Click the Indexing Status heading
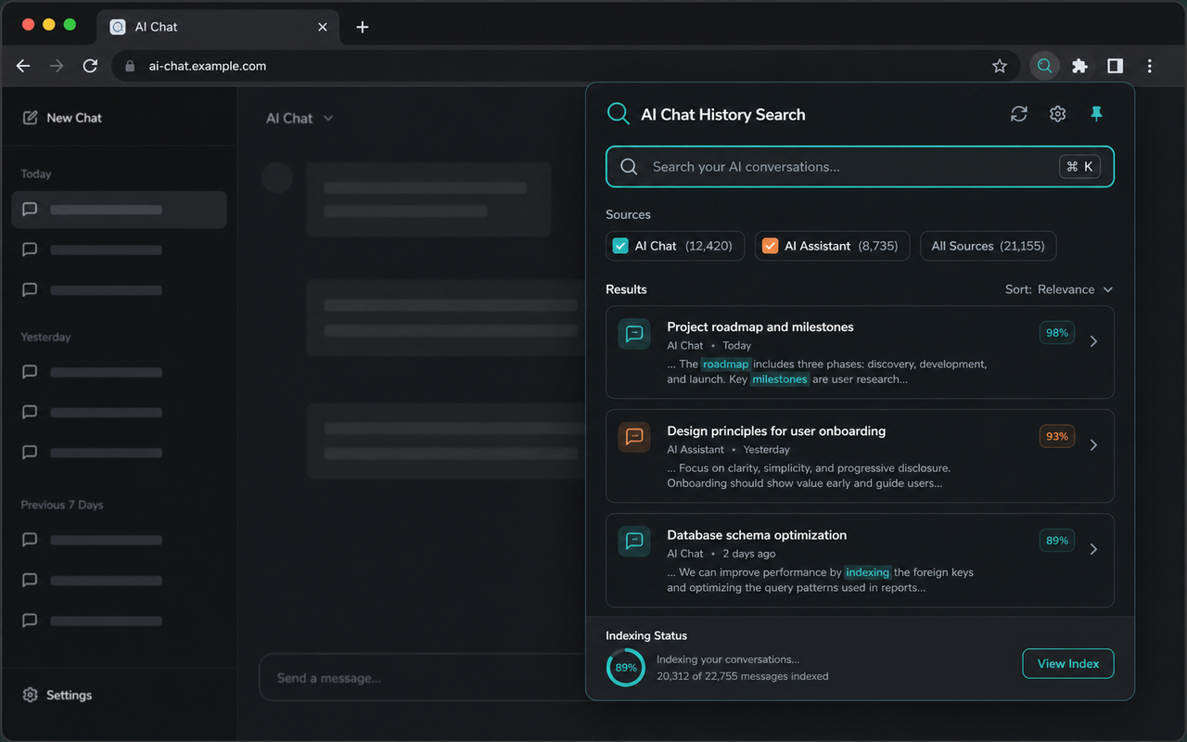Screen dimensions: 1187x742 pos(646,635)
